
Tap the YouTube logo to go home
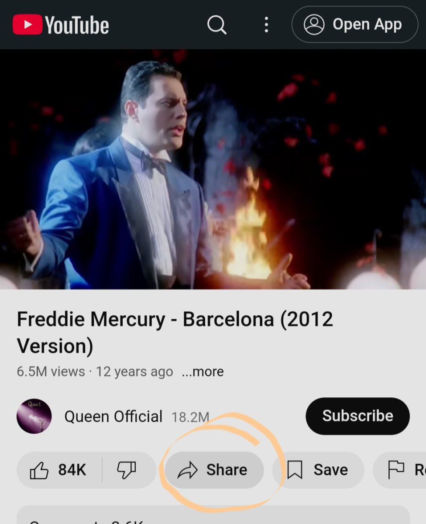(61, 24)
